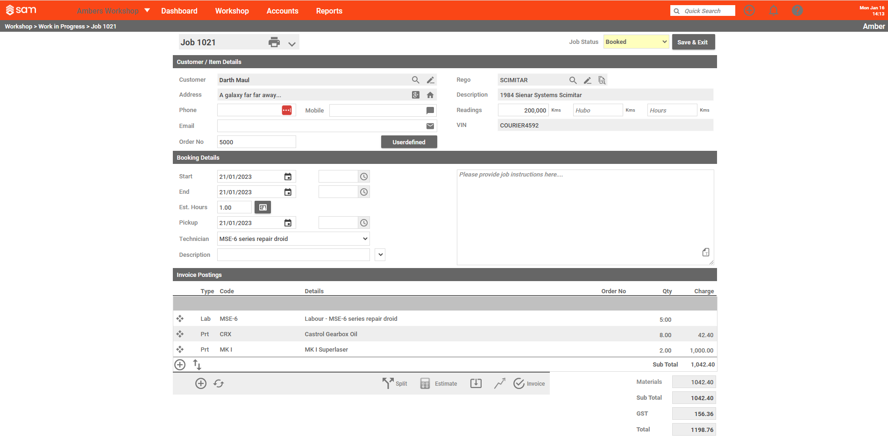Open the address with the Google icon

tap(415, 95)
